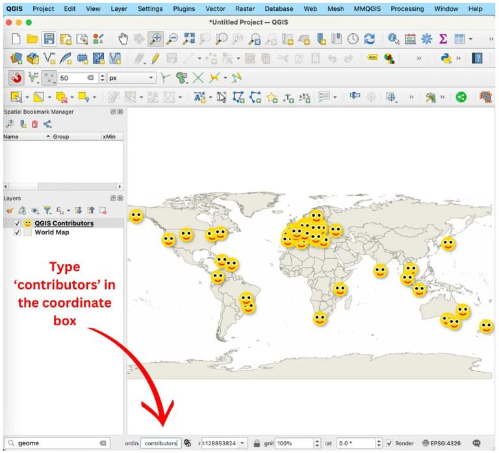
Task: Click the filter legend funnel icon
Action: (x=47, y=210)
